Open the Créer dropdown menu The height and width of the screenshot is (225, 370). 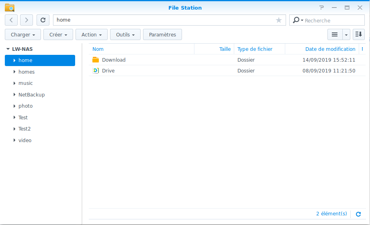(x=58, y=35)
